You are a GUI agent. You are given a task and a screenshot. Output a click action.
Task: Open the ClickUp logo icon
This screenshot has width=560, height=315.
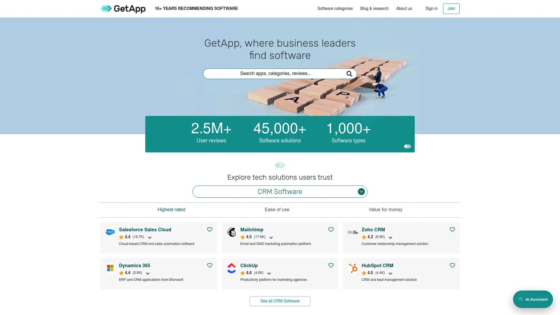point(232,268)
